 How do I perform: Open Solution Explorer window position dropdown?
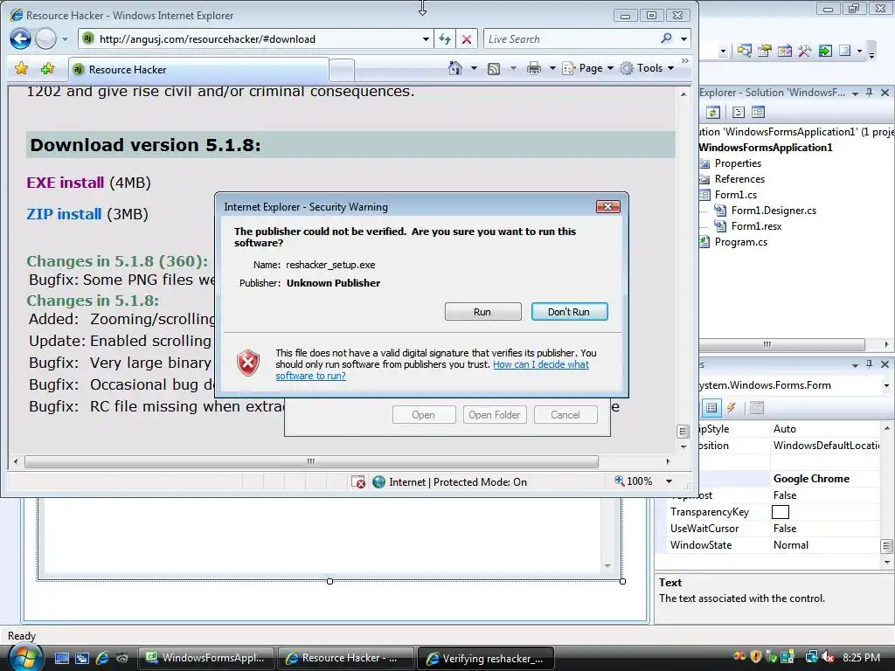click(x=855, y=93)
